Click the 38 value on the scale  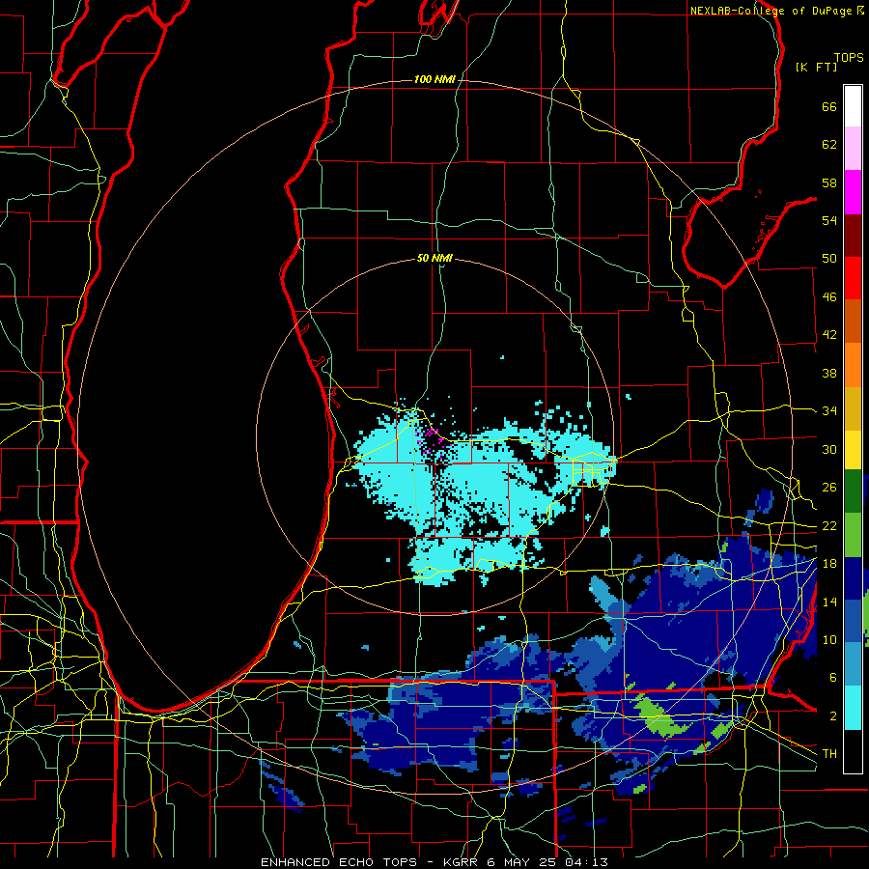tap(829, 373)
